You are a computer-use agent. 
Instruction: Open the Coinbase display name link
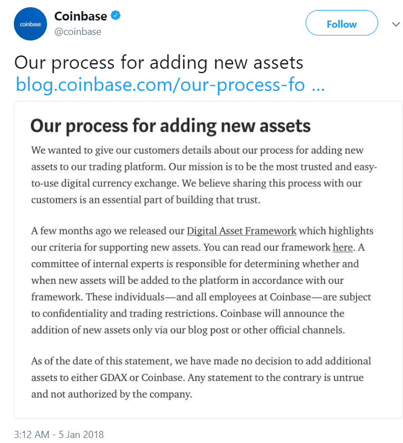click(x=80, y=16)
